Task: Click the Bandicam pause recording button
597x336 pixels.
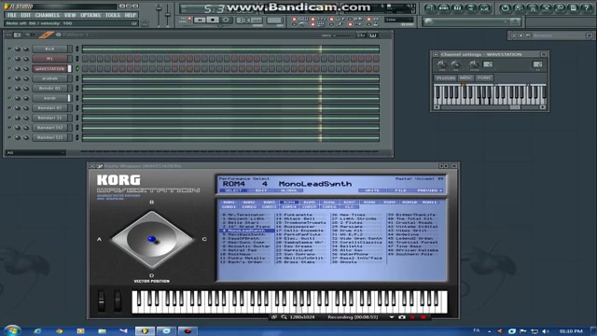Action: point(412,317)
